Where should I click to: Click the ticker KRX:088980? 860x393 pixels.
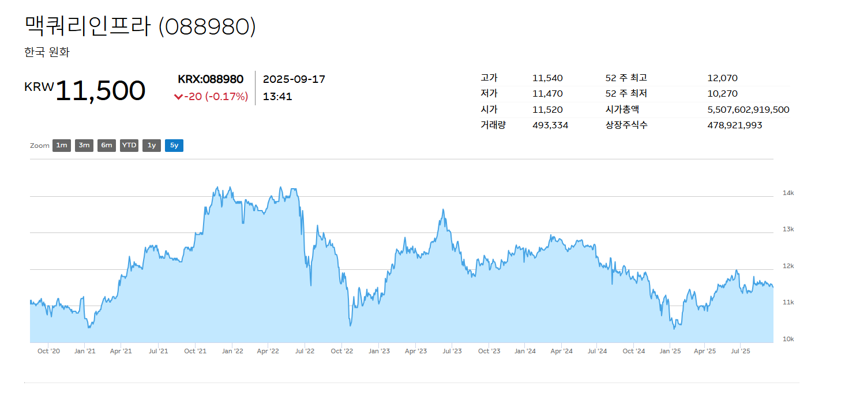(x=211, y=79)
